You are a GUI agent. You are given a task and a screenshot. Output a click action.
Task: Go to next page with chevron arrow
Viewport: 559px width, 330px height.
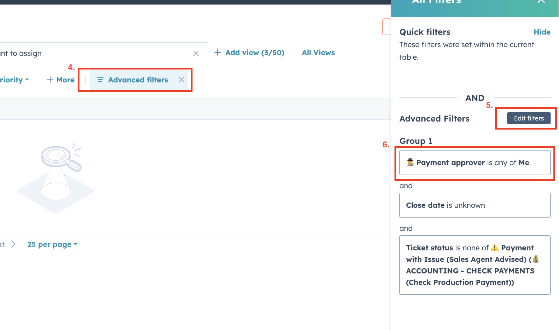click(13, 244)
